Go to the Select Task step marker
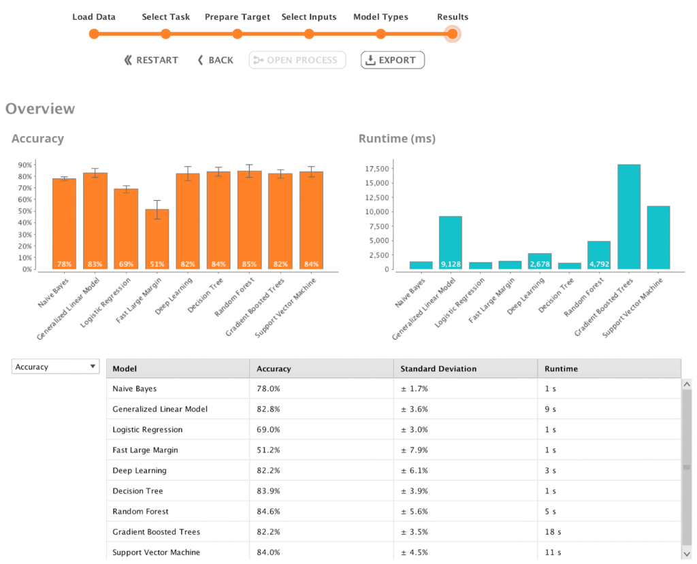The width and height of the screenshot is (697, 564). (166, 34)
